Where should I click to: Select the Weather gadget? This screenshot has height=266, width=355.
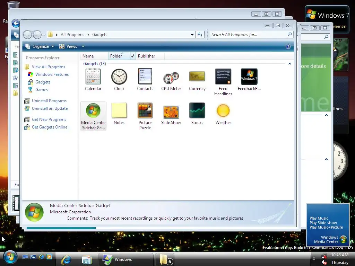pyautogui.click(x=223, y=113)
